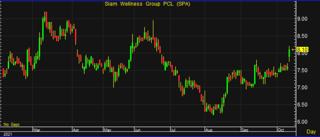Click the 9.00 price axis label
Screen dimensions: 320x137
302,19
